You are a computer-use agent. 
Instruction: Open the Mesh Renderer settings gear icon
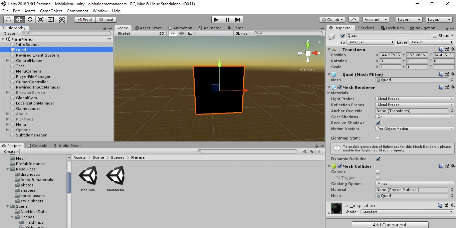tap(453, 87)
